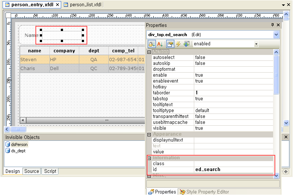Click the company column header

click(x=64, y=51)
